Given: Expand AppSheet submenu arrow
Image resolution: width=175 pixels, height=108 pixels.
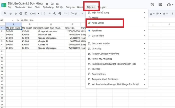Looking at the screenshot, I should tap(144, 31).
